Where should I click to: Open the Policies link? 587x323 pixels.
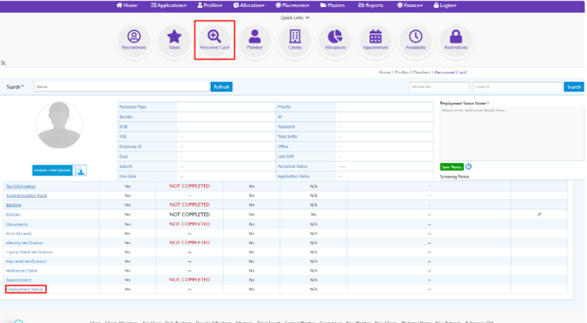click(13, 215)
